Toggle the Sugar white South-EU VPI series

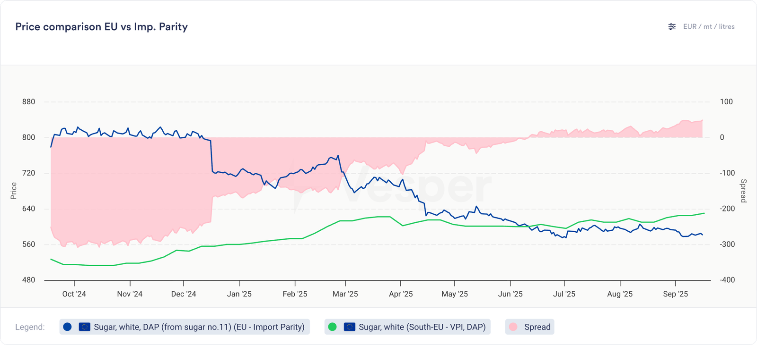coord(422,327)
